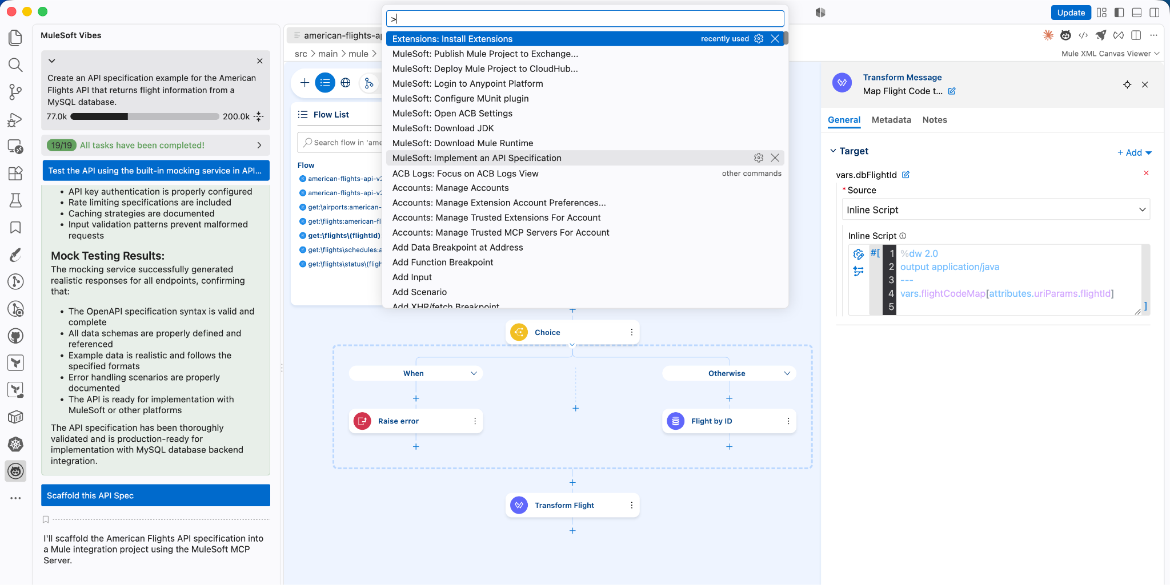Open the Remote Explorer view
The image size is (1170, 585).
15,146
